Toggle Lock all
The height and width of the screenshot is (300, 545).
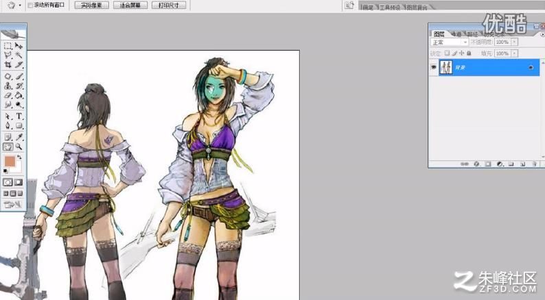coord(469,53)
